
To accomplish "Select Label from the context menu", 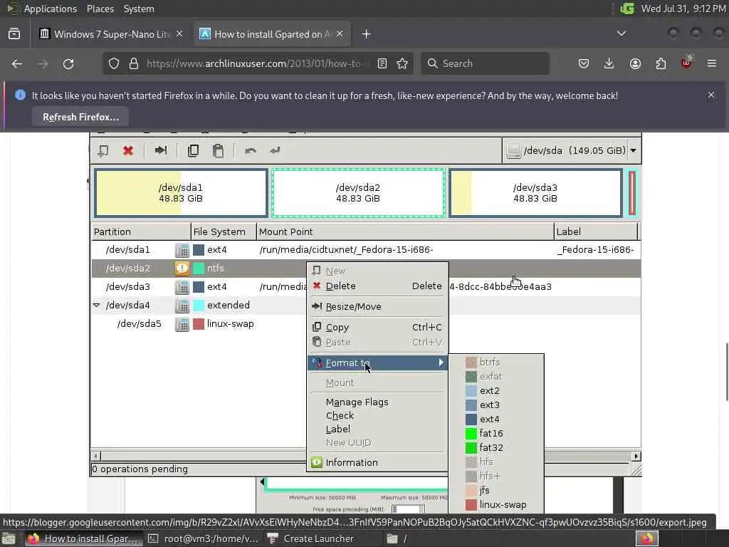I will click(377, 429).
